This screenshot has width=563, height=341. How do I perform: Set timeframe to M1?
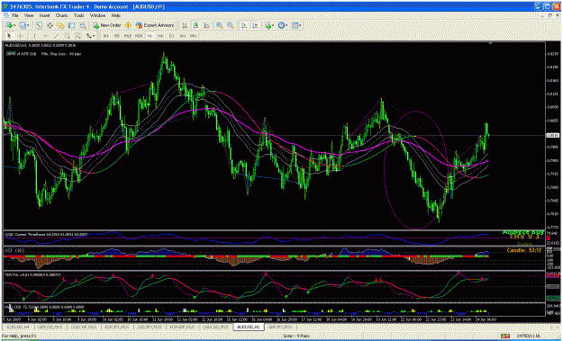tap(106, 36)
